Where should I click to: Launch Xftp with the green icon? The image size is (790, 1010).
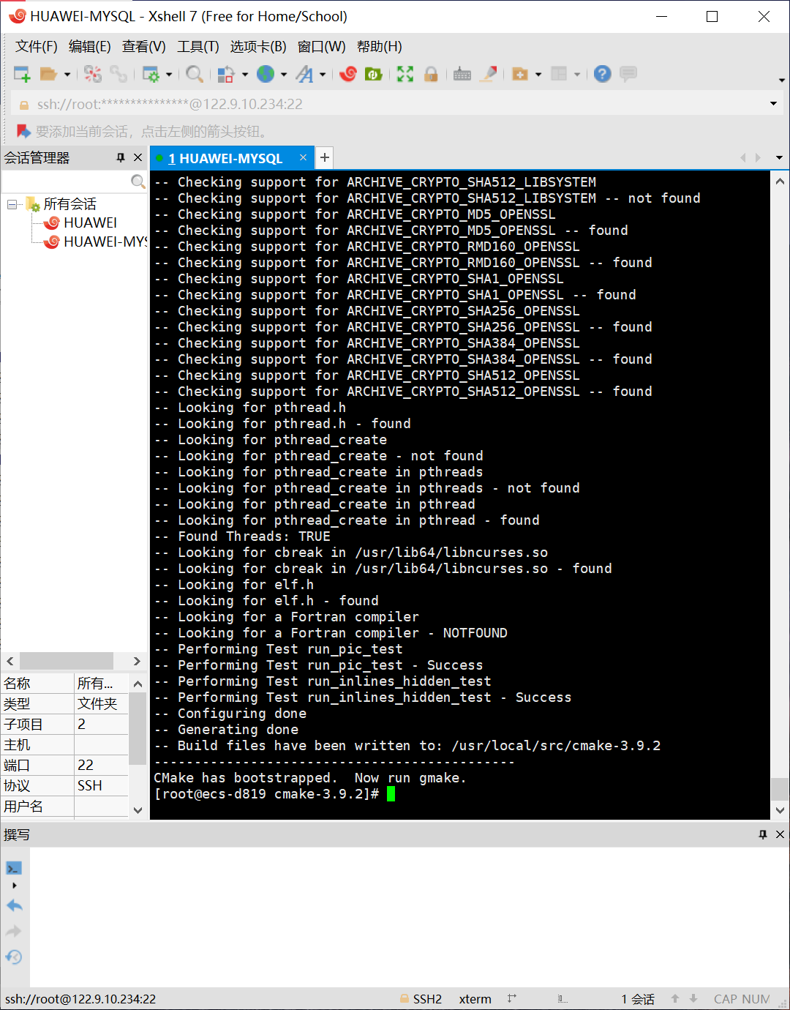pos(374,74)
